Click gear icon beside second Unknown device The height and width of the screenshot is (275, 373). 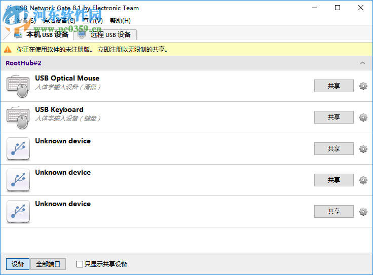[363, 180]
